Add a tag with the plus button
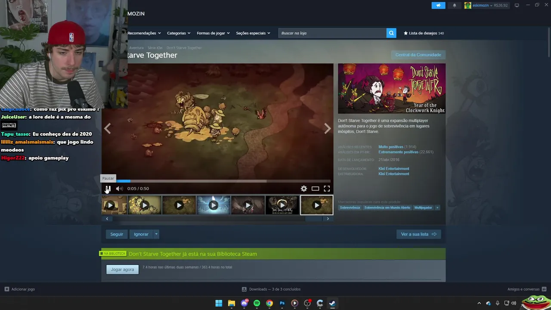 tap(437, 208)
